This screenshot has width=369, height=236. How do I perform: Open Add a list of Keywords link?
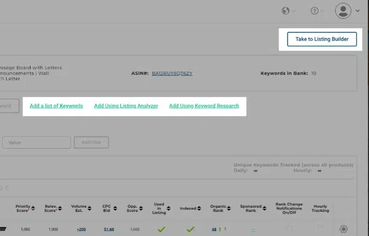click(56, 106)
